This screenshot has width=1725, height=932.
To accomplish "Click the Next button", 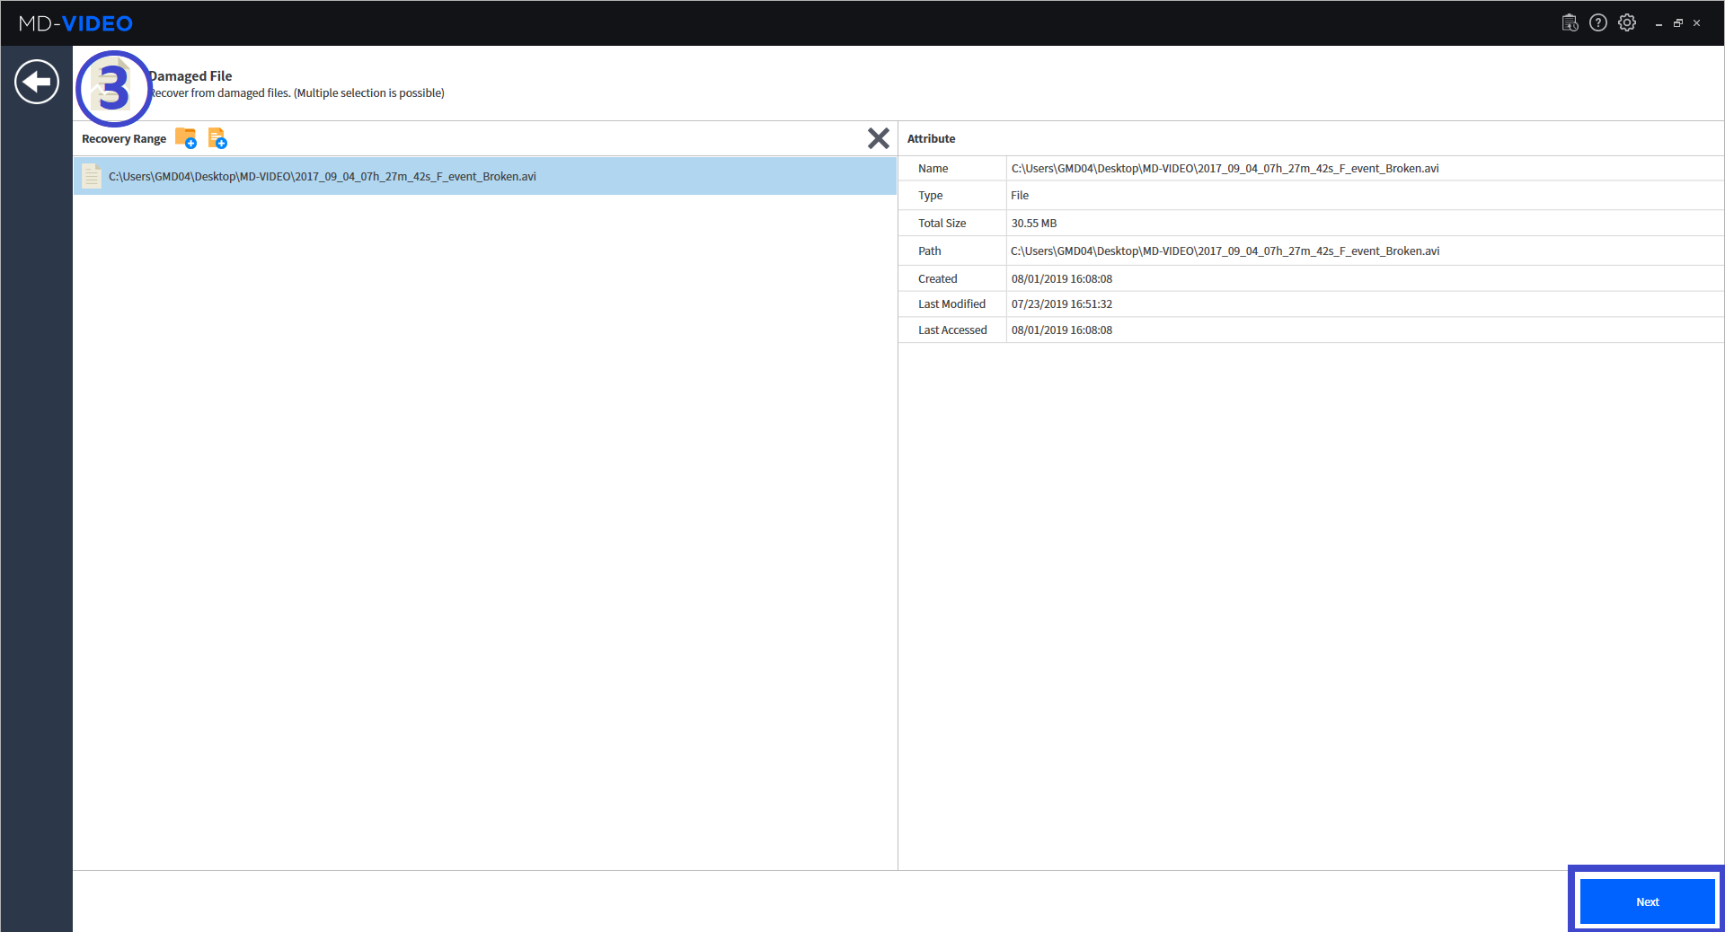I will (1646, 901).
